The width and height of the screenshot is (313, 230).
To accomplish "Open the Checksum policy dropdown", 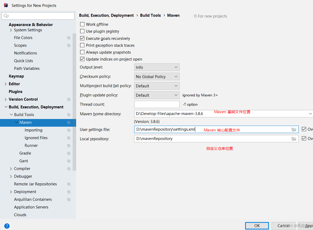I will point(157,76).
